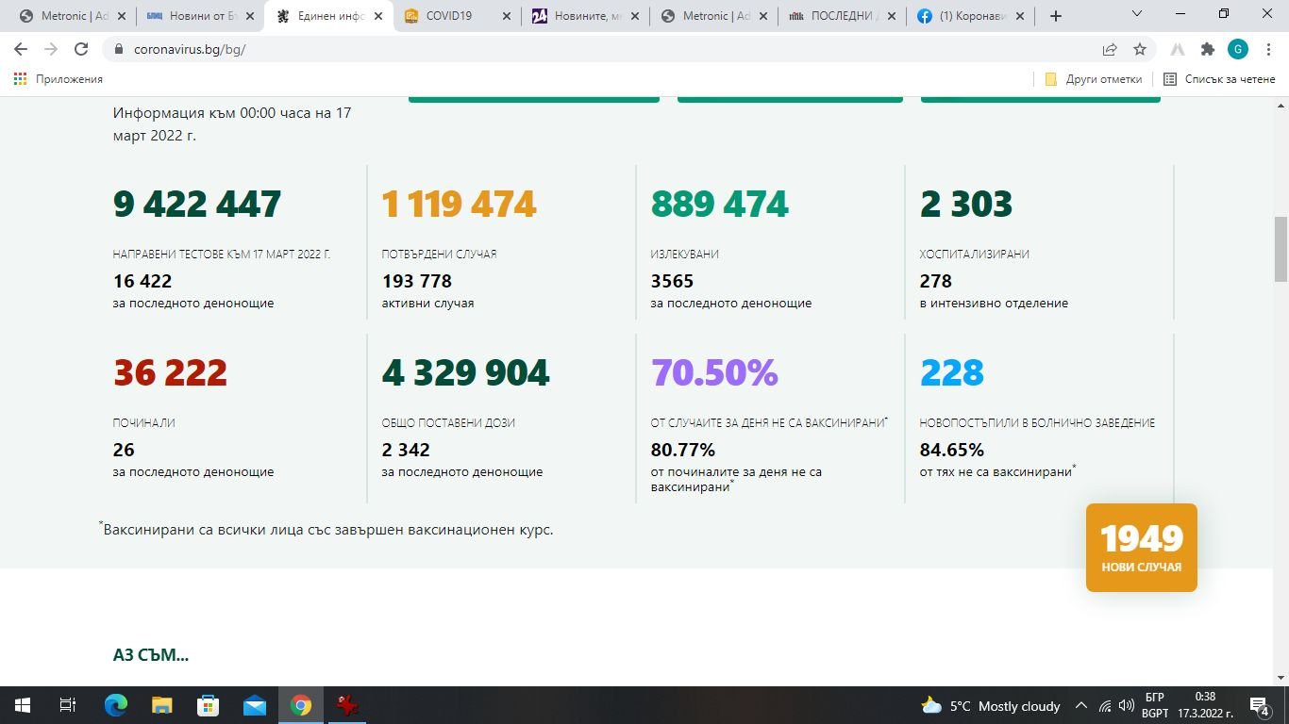Click the address bar URL
The image size is (1289, 724).
pos(189,49)
